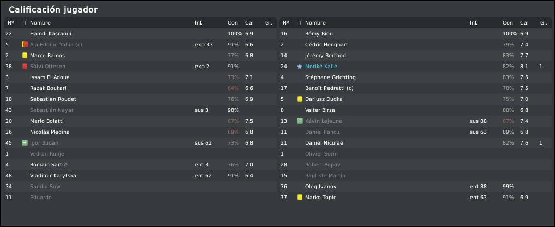This screenshot has height=227, width=555.
Task: Sort the right list by the Inf. column
Action: click(473, 23)
